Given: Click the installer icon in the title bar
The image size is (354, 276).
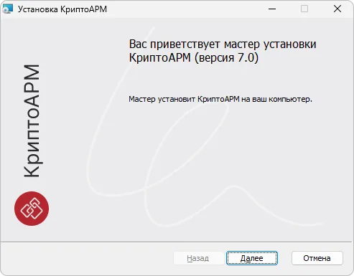Looking at the screenshot, I should (7, 9).
